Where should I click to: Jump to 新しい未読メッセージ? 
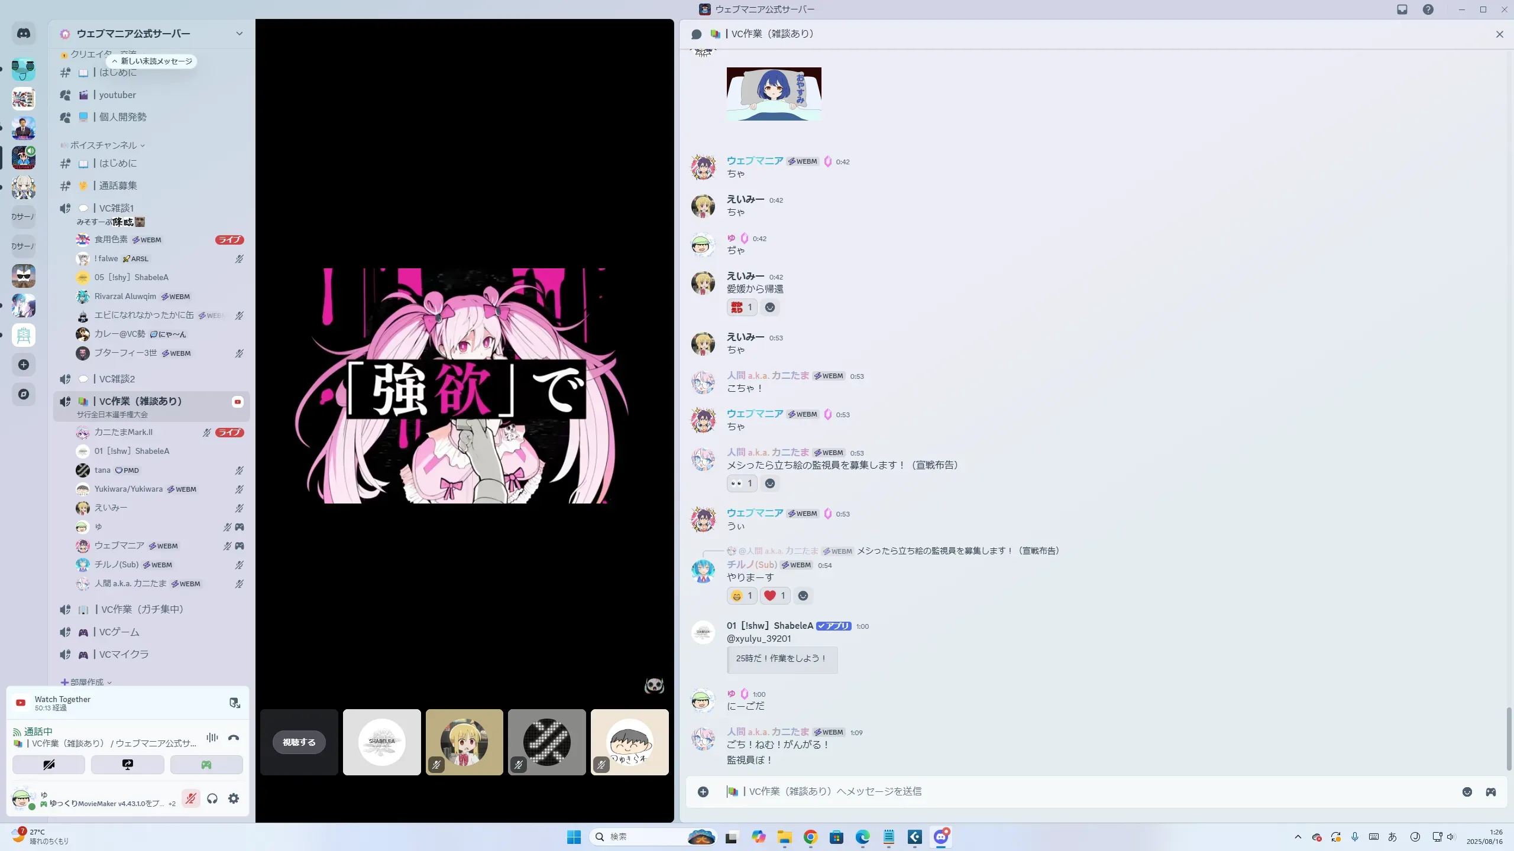point(152,61)
